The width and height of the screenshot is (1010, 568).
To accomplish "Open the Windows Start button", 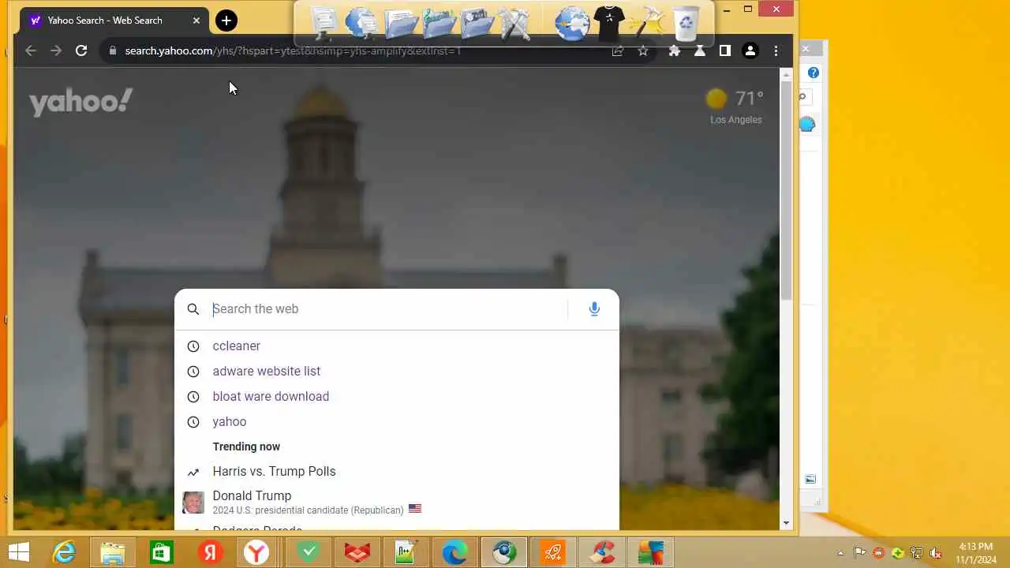I will tap(19, 552).
